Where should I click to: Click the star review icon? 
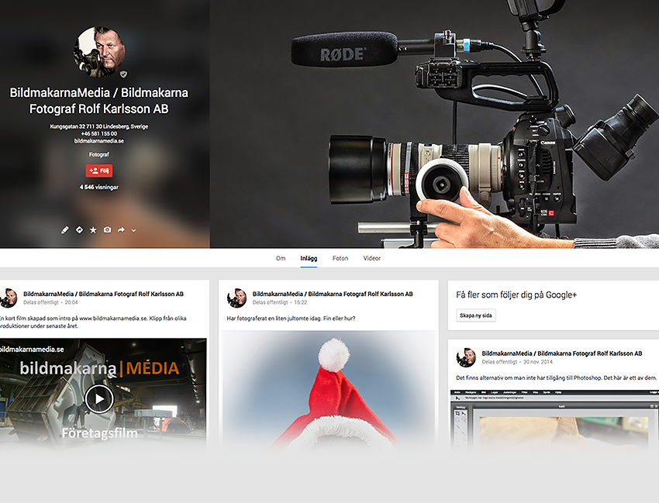pyautogui.click(x=93, y=230)
